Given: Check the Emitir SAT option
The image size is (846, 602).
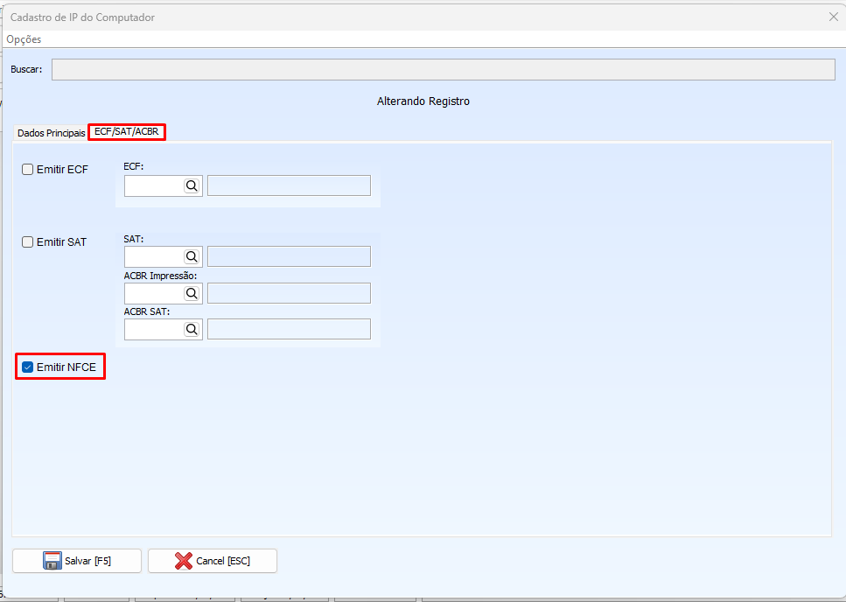Looking at the screenshot, I should (28, 242).
